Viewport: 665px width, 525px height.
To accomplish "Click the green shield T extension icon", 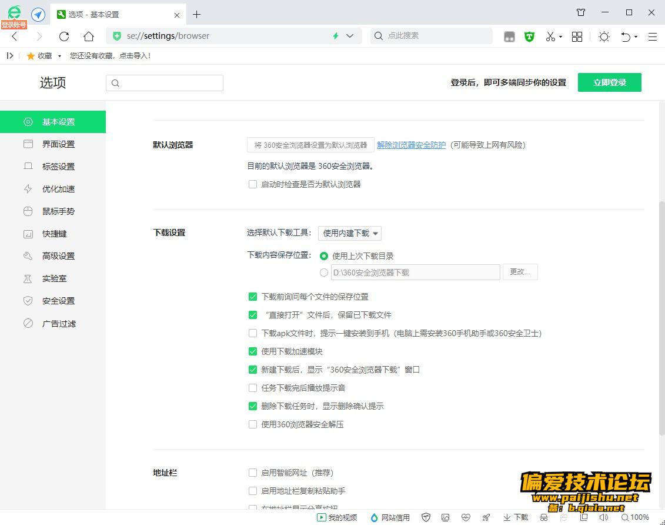I will click(x=529, y=37).
